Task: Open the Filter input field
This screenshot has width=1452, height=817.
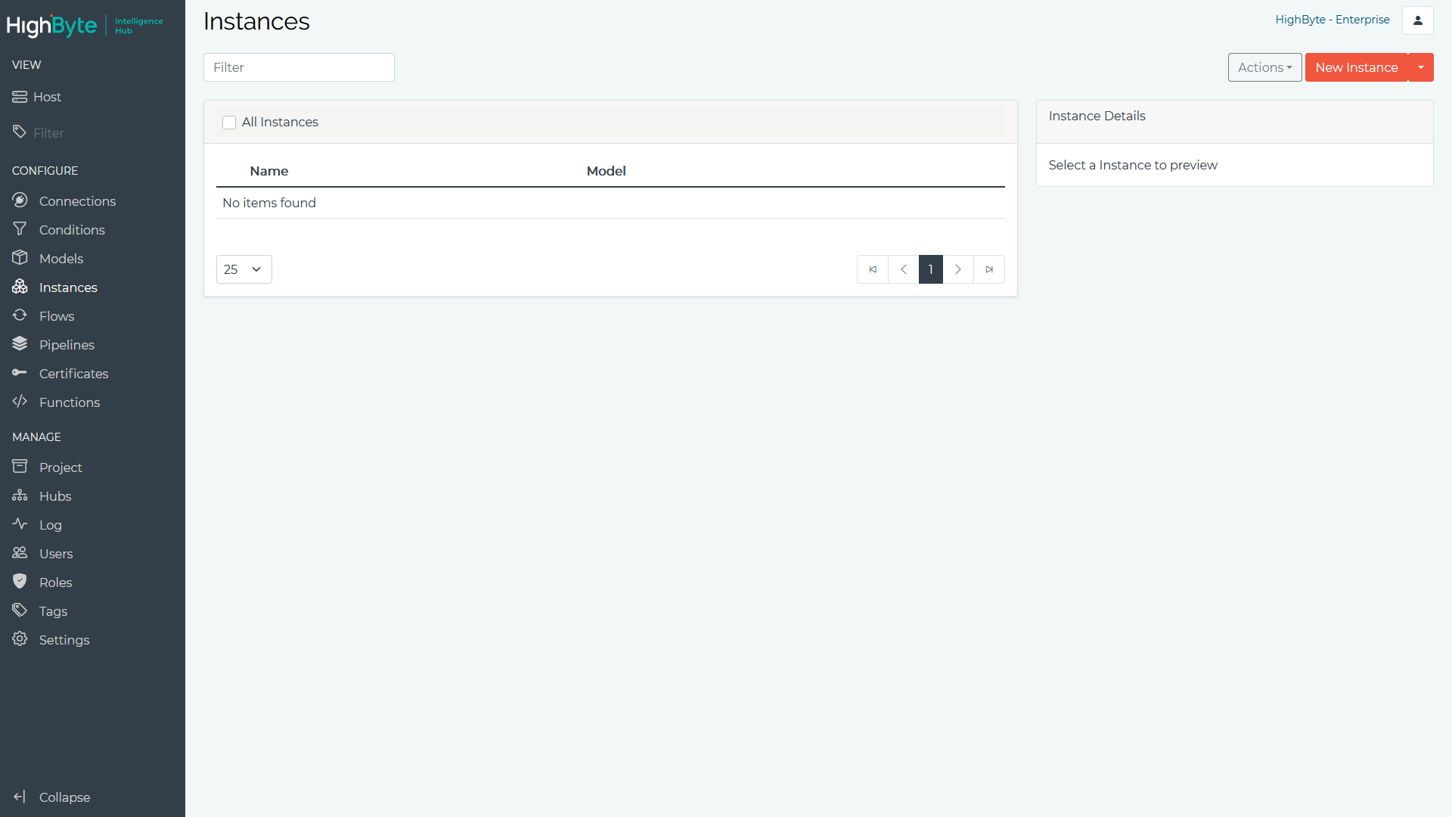Action: (x=299, y=67)
